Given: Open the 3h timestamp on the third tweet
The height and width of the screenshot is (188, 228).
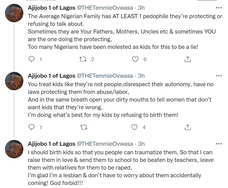Looking at the screenshot, I should 141,144.
